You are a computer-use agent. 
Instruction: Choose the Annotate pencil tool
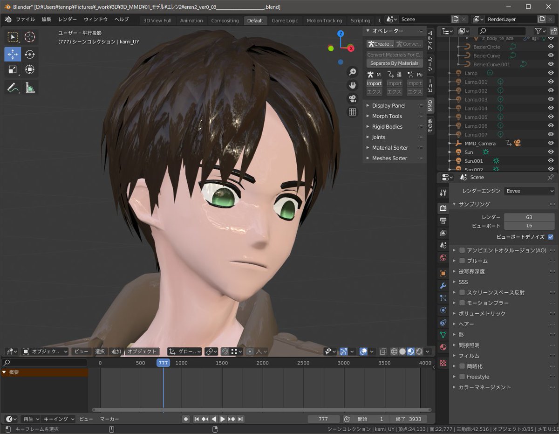click(x=13, y=87)
